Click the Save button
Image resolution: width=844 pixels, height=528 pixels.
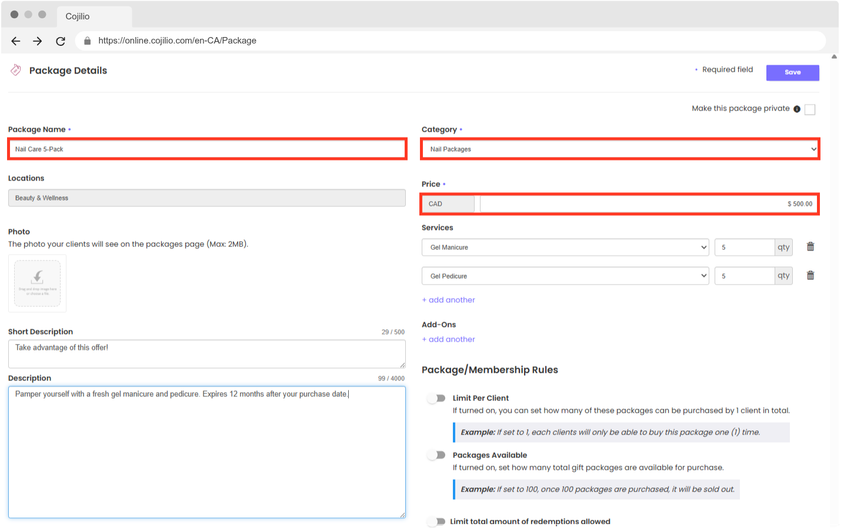[792, 72]
